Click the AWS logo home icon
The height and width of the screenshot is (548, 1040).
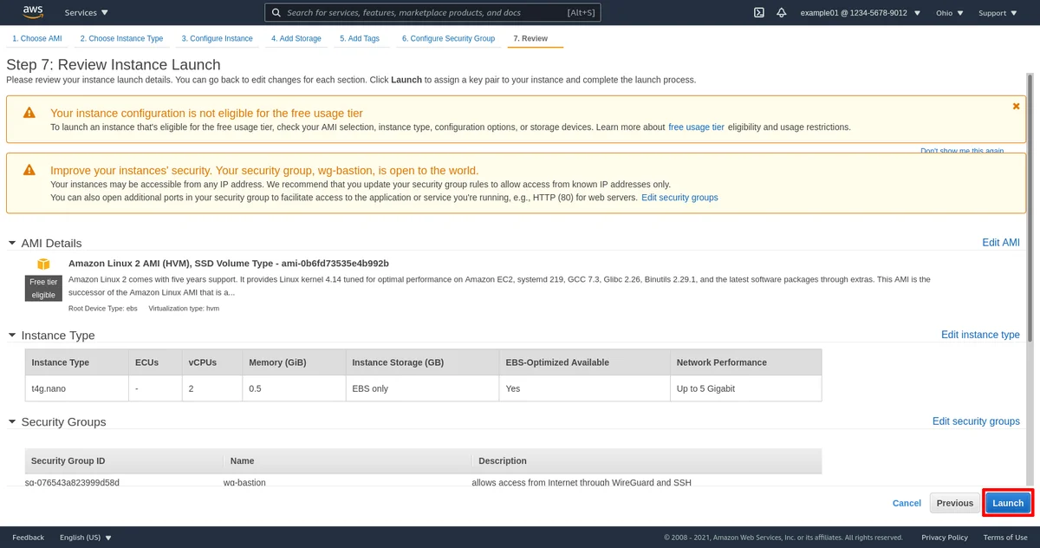(33, 12)
